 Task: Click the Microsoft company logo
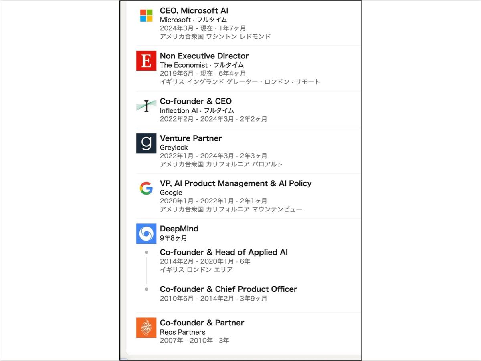pos(146,16)
